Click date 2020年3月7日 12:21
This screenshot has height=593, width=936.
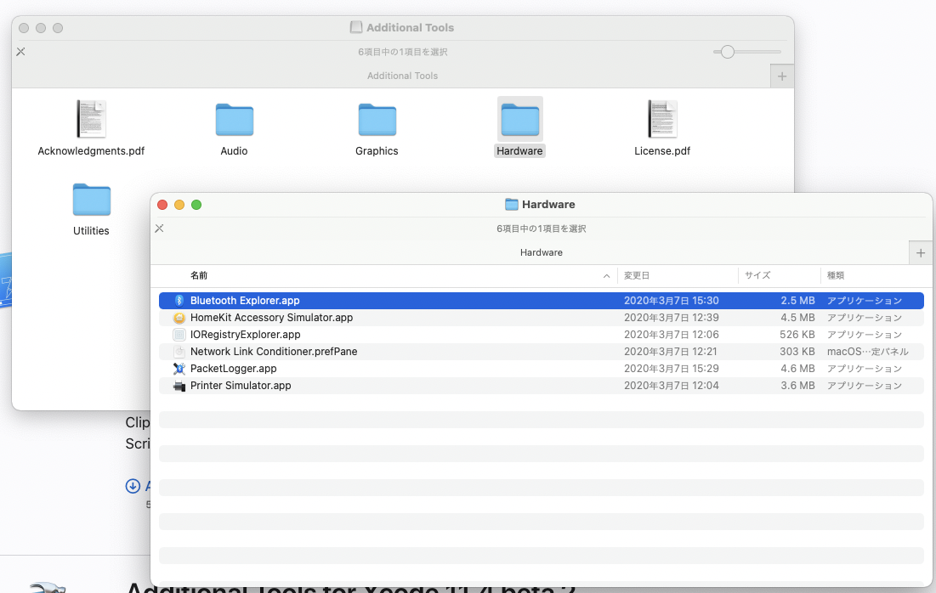[x=671, y=352]
